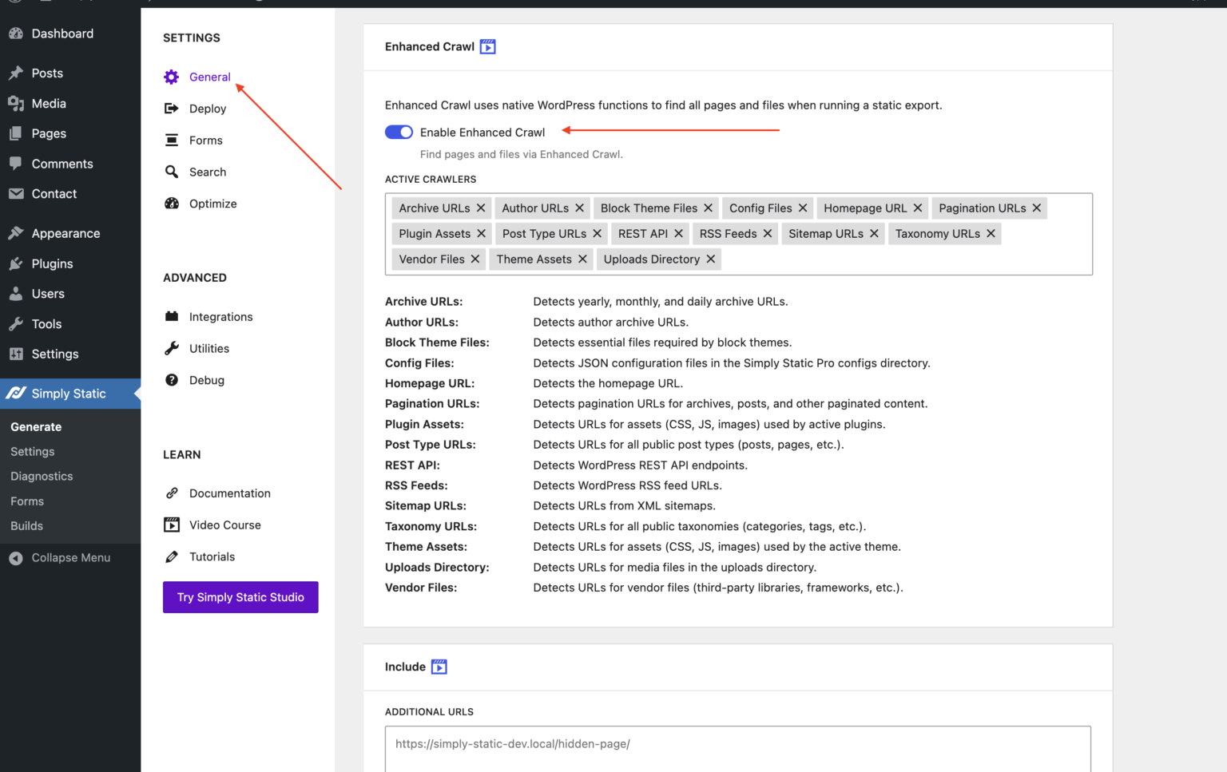Click the Appearance paintbrush icon
The image size is (1227, 772).
16,232
